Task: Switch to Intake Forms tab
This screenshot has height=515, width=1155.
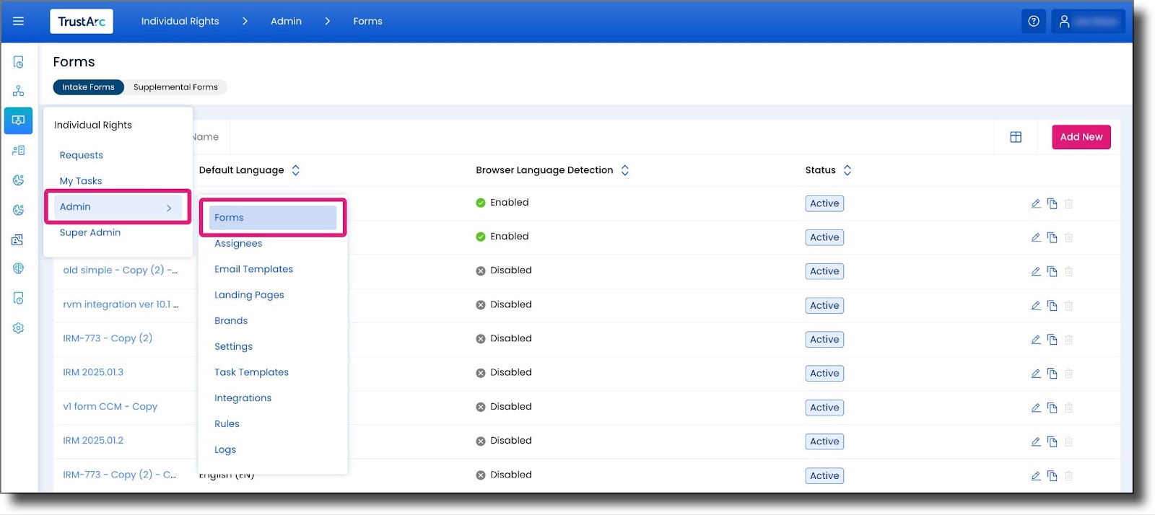Action: click(x=88, y=87)
